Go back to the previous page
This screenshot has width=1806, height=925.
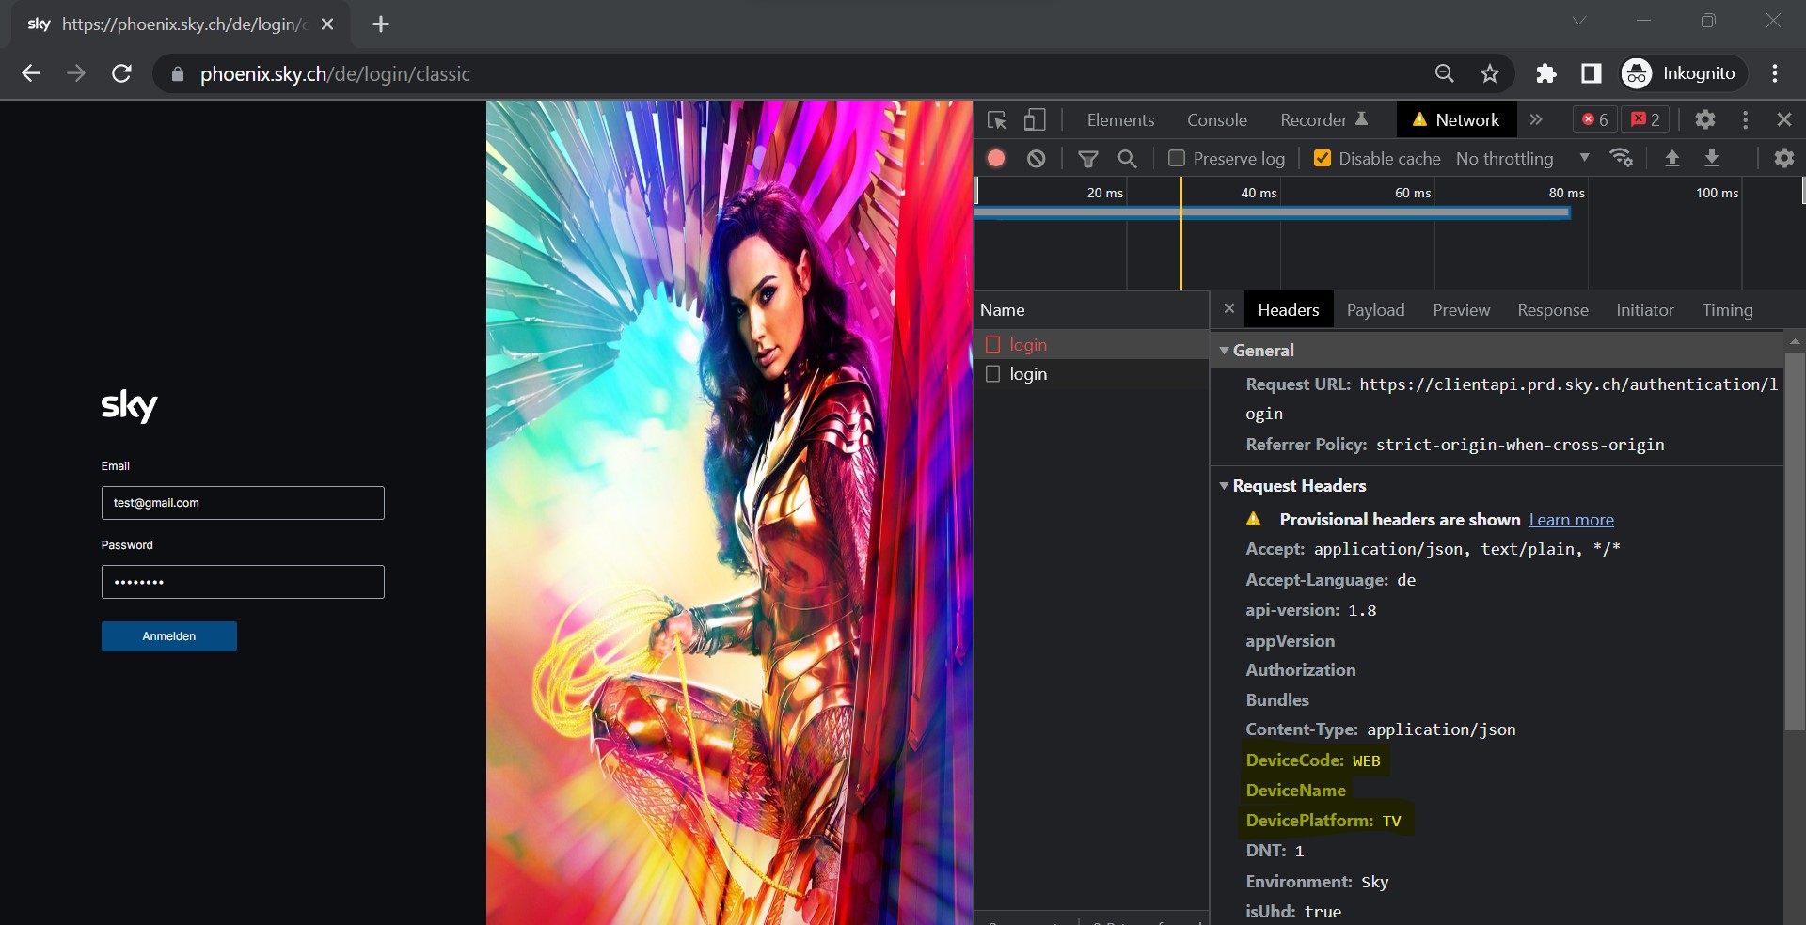click(x=31, y=73)
